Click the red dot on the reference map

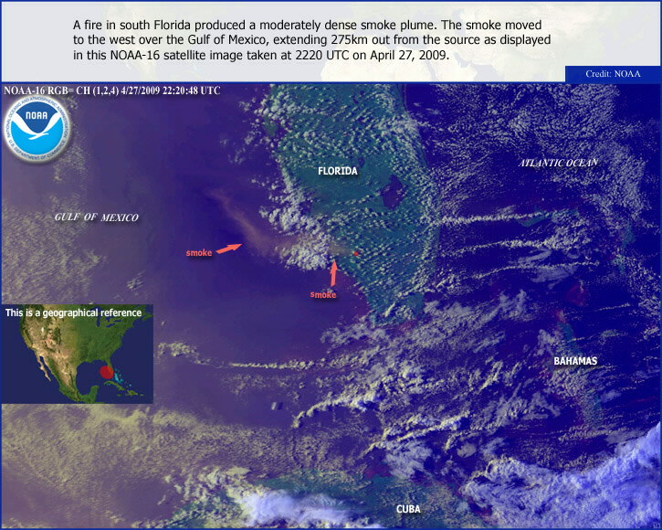107,372
